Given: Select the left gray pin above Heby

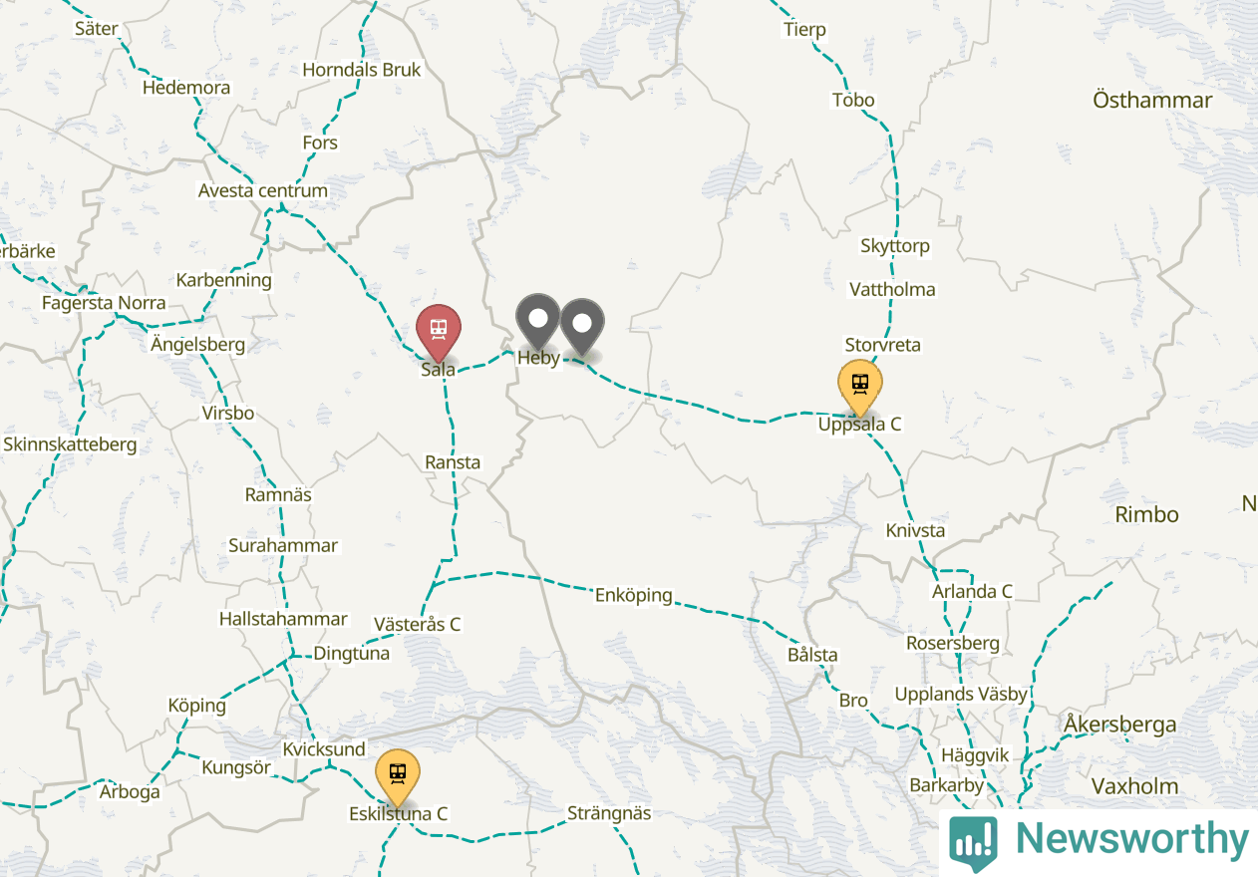Looking at the screenshot, I should (538, 322).
